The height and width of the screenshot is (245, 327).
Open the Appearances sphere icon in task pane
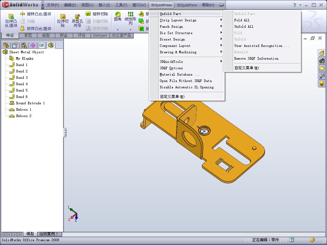coord(322,84)
